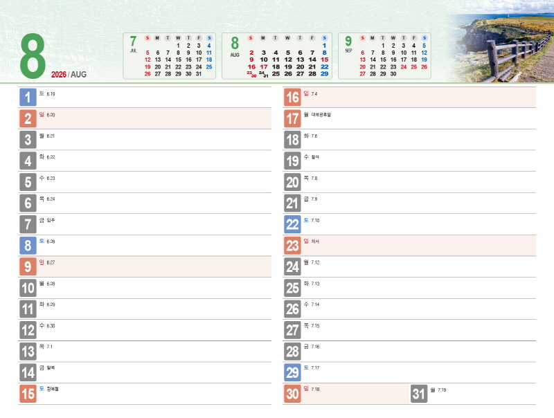This screenshot has height=418, width=554.
Task: Select the red day 2 Sunday badge
Action: click(x=28, y=118)
